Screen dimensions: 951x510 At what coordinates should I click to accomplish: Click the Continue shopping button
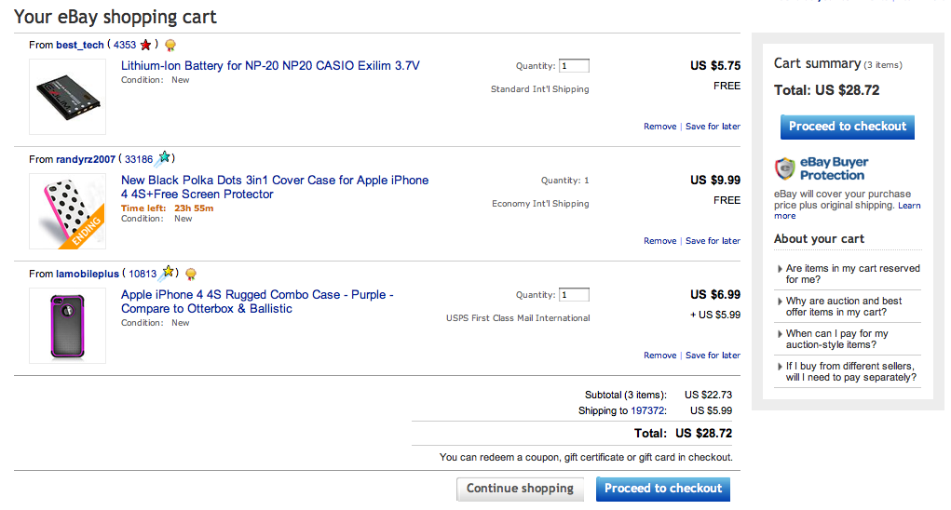[x=520, y=489]
